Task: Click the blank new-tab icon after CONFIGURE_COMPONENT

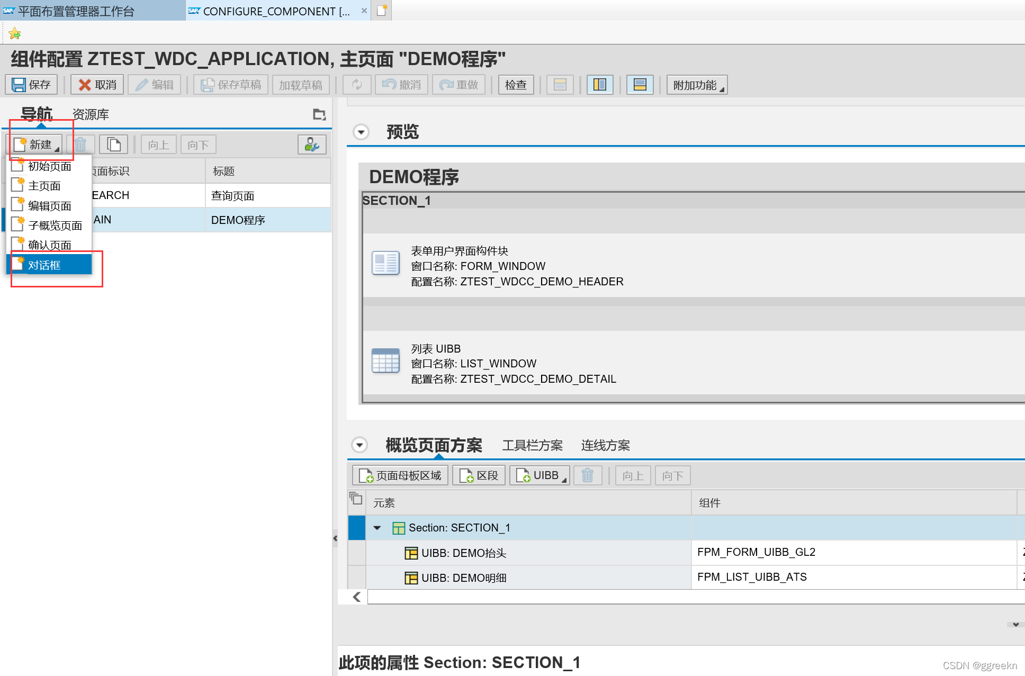Action: tap(382, 11)
